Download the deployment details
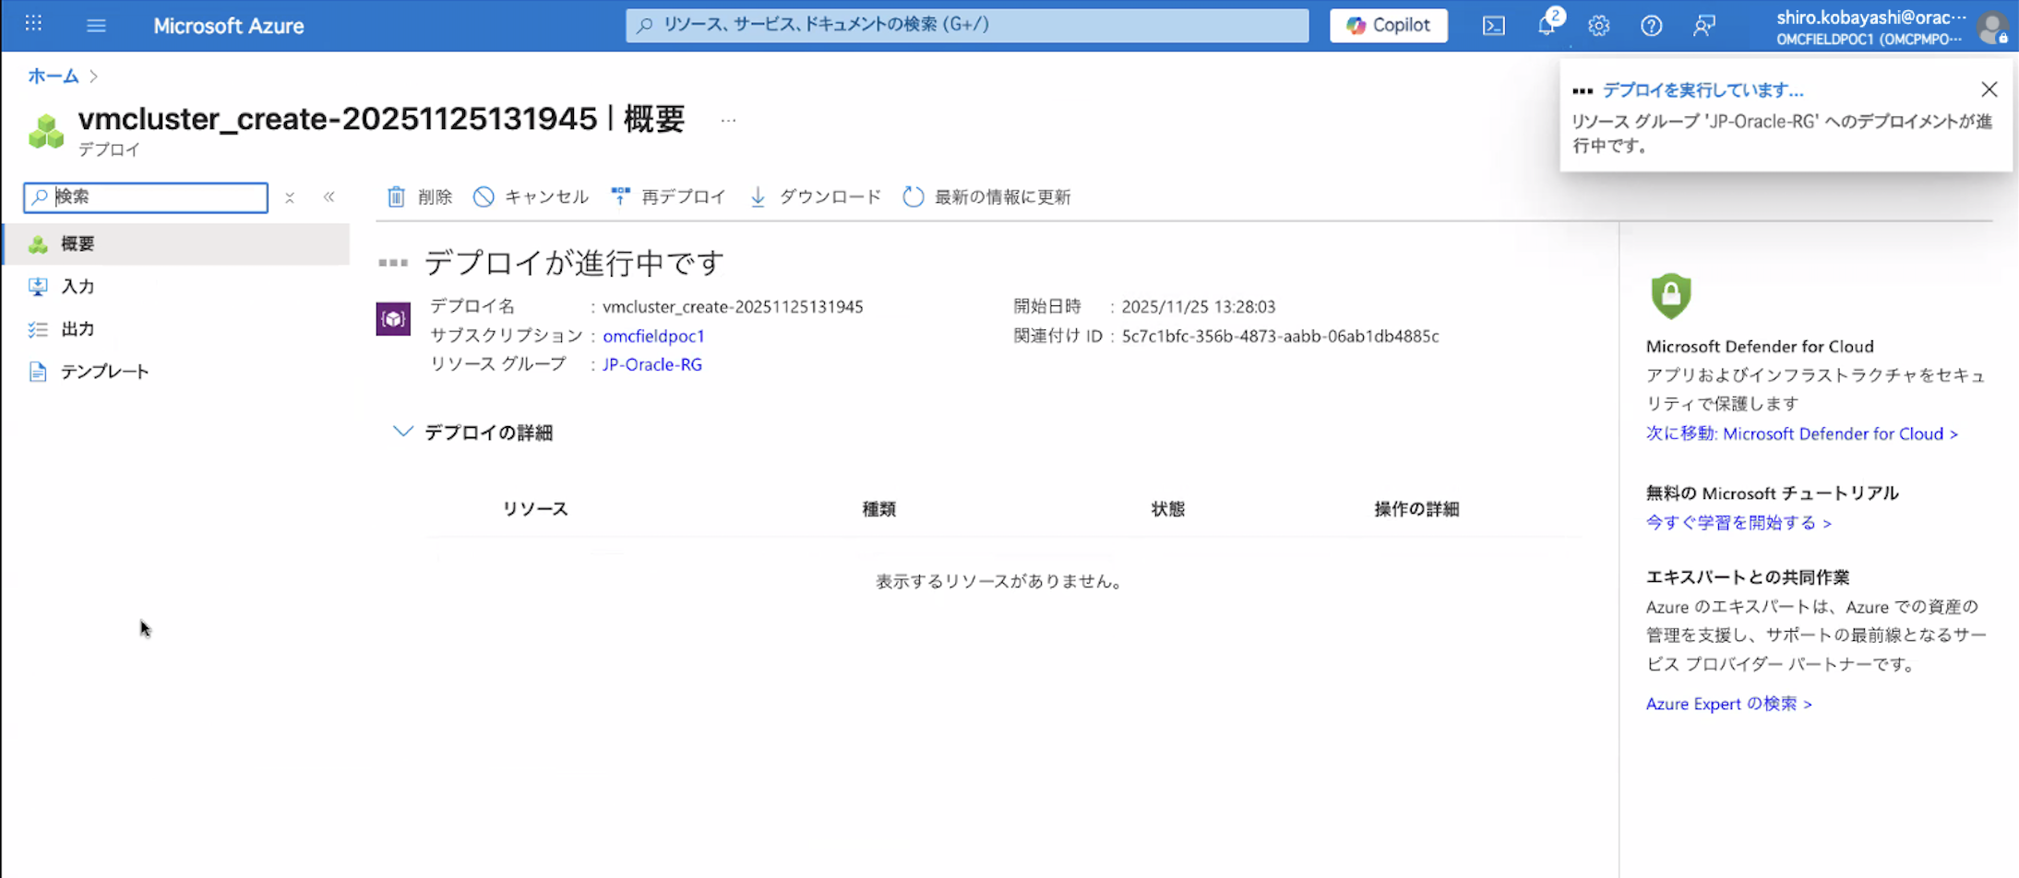The width and height of the screenshot is (2019, 878). pyautogui.click(x=813, y=196)
